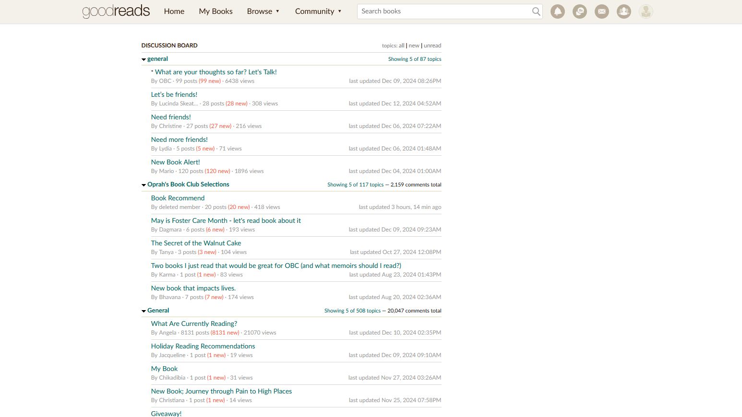Open 'The Secret of the Walnut Cake'
Image resolution: width=742 pixels, height=417 pixels.
(x=196, y=243)
